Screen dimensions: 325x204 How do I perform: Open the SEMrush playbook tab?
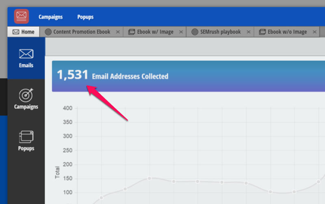click(220, 32)
